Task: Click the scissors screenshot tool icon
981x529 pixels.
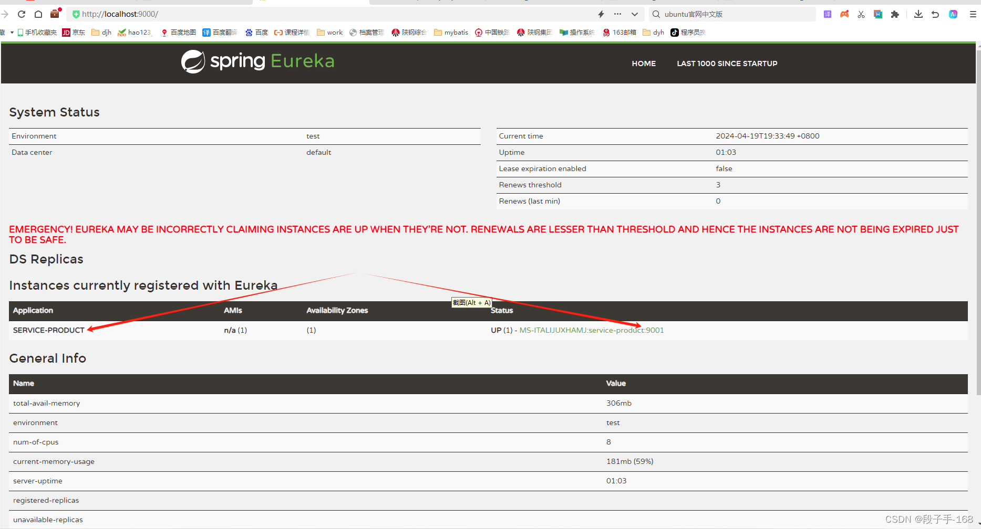Action: click(861, 14)
